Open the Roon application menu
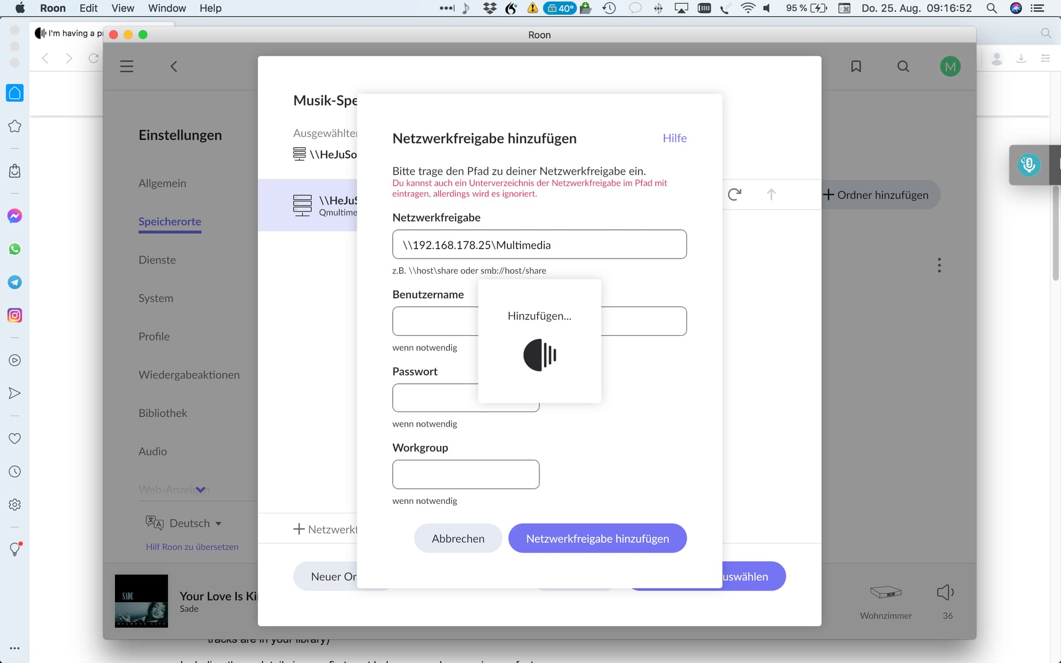The image size is (1061, 663). tap(53, 8)
